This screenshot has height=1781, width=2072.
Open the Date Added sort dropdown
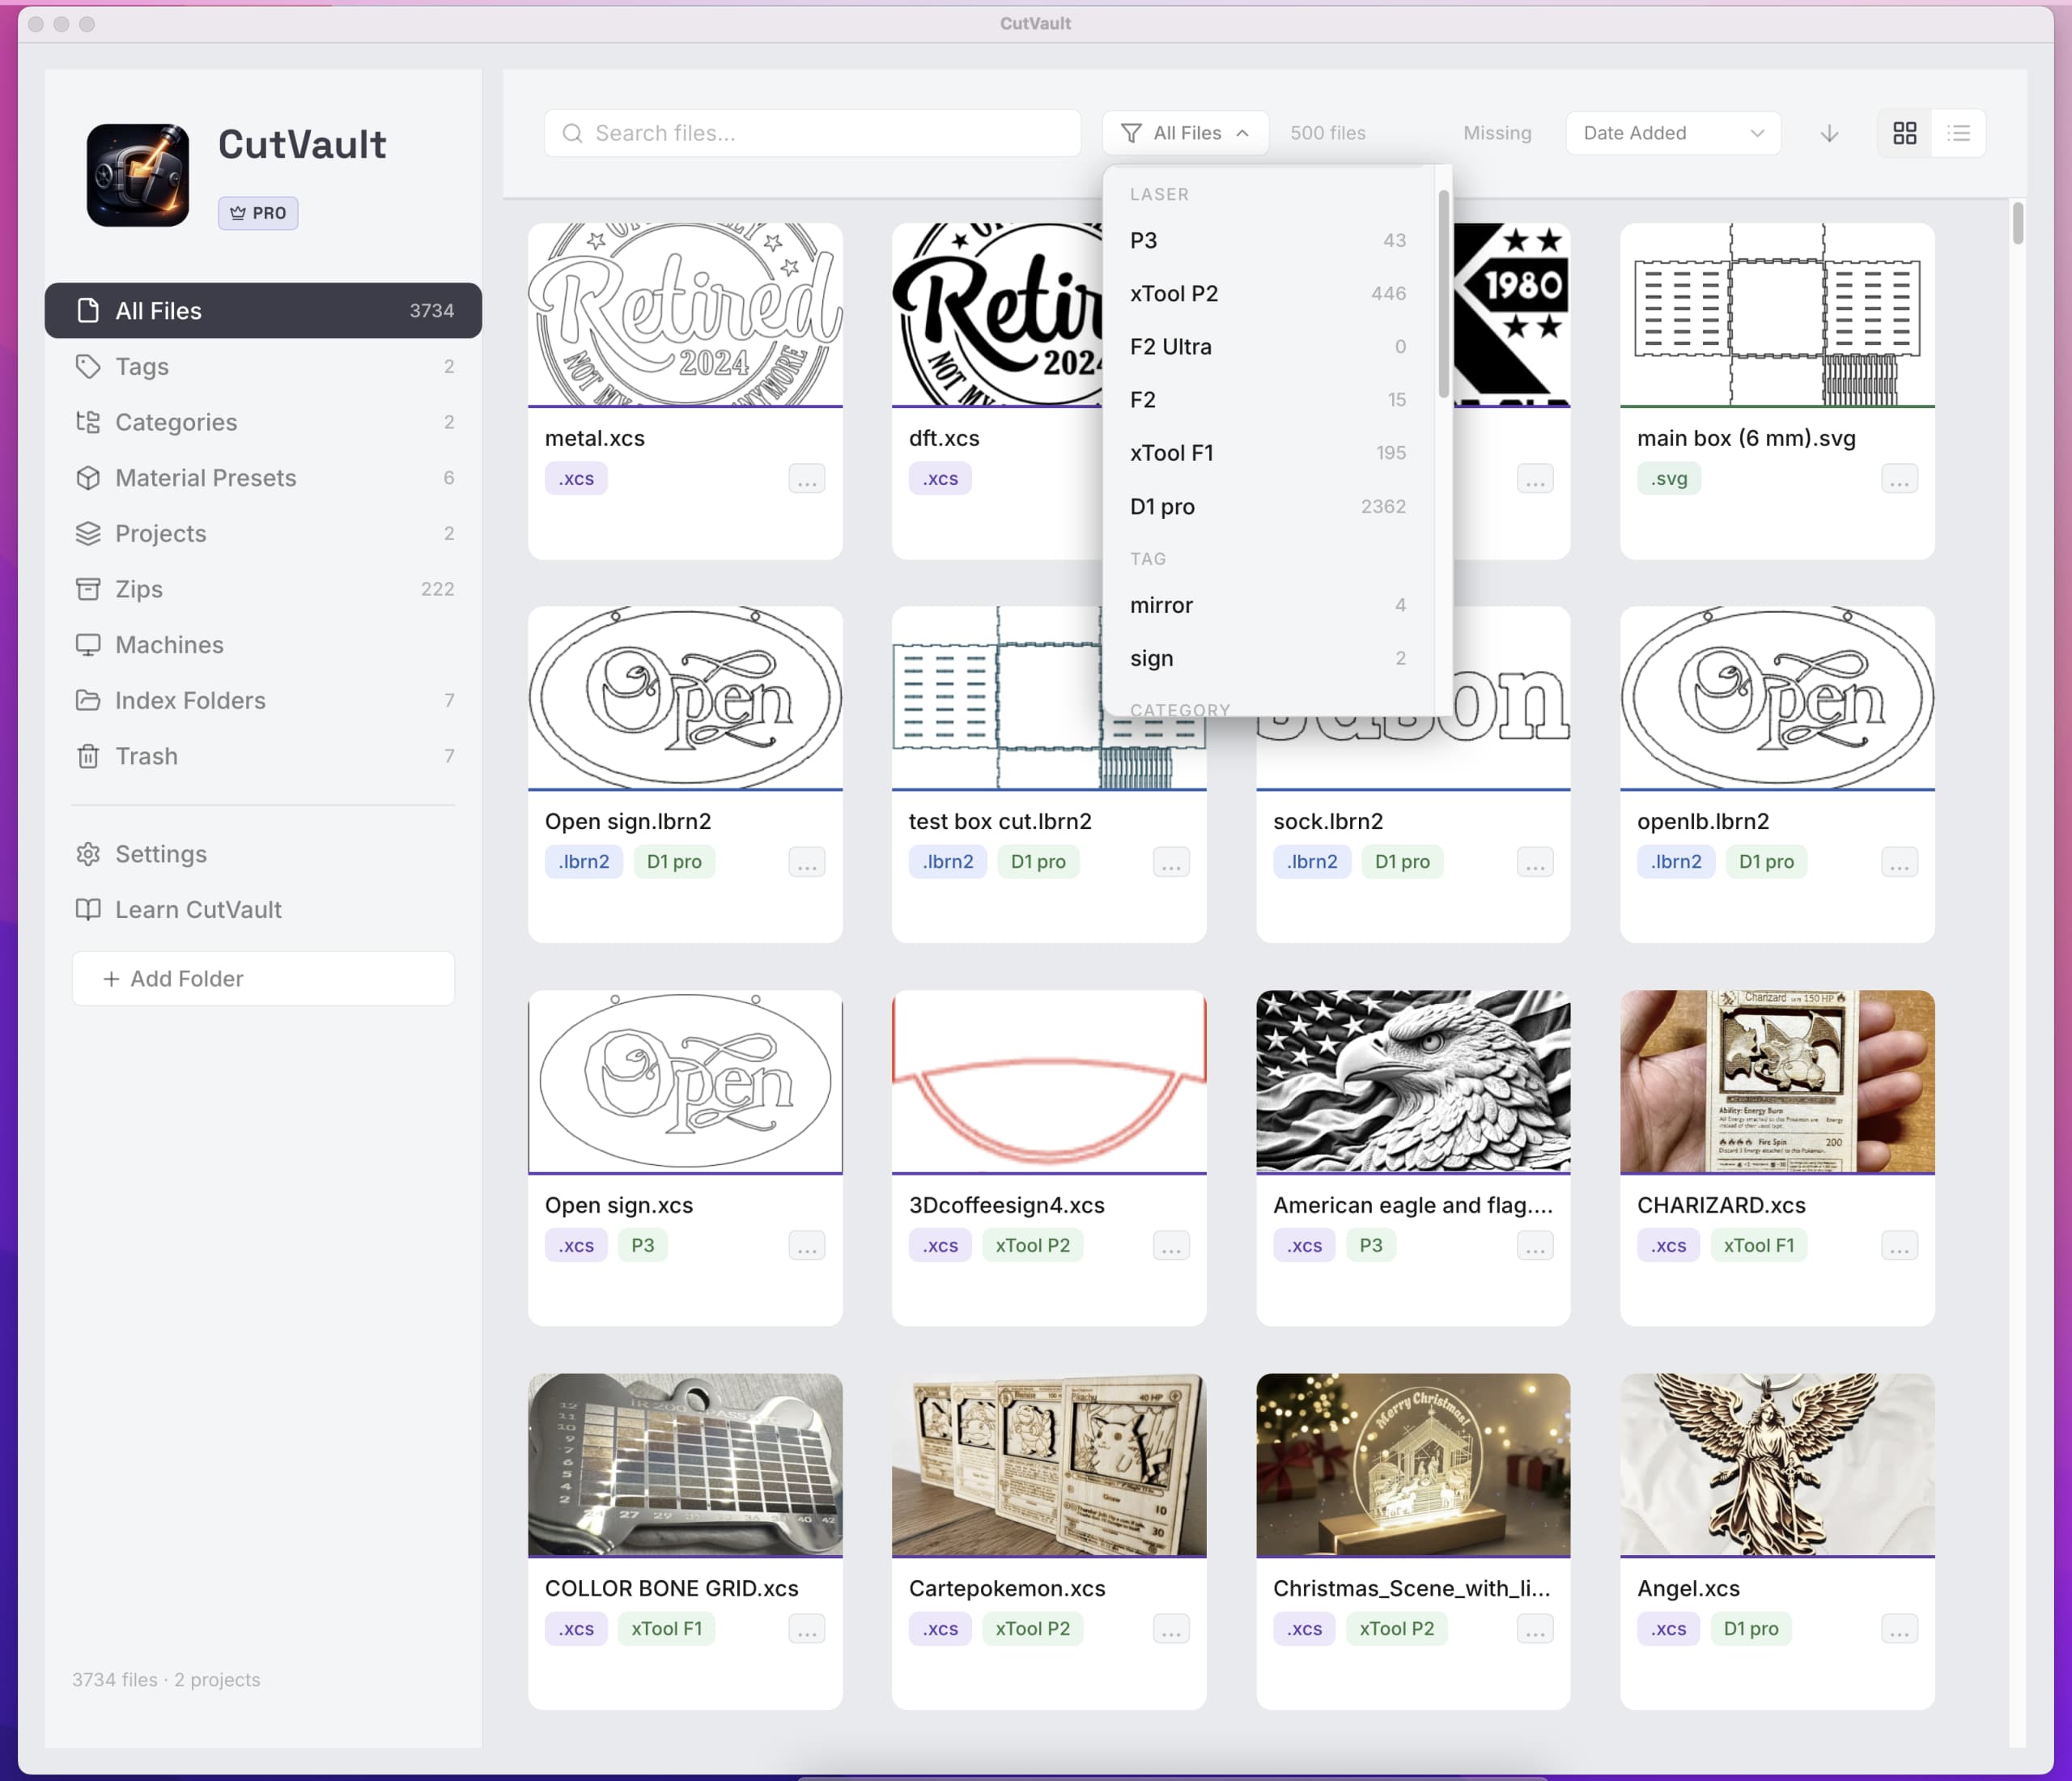tap(1673, 133)
